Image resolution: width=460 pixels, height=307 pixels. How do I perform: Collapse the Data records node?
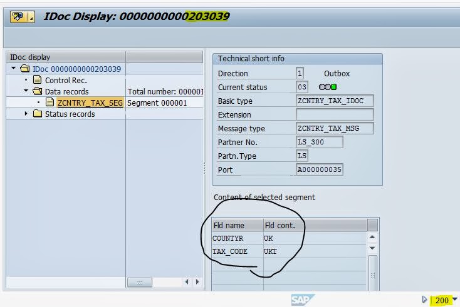pos(26,91)
